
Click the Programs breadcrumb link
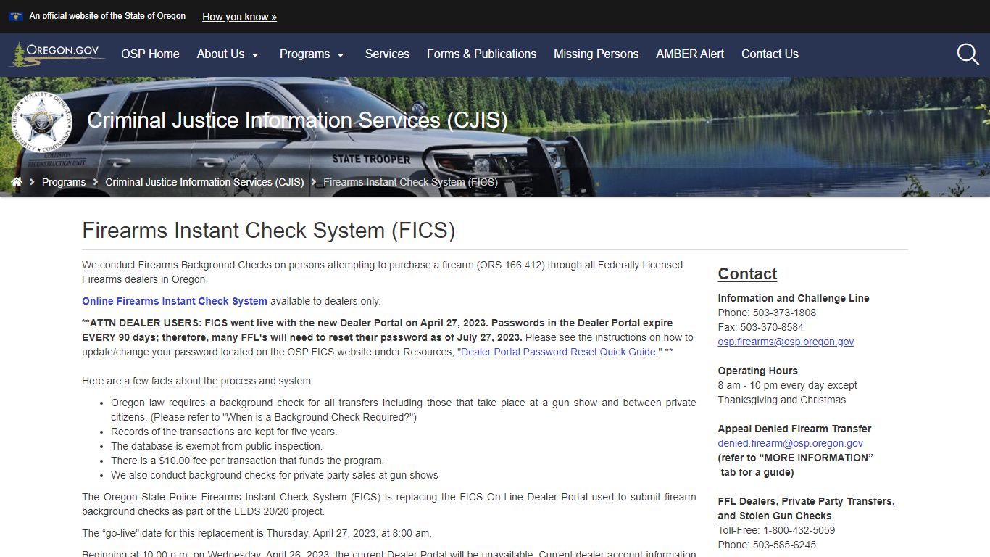point(64,182)
